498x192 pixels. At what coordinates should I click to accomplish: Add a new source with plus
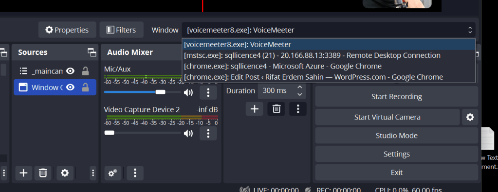23,173
